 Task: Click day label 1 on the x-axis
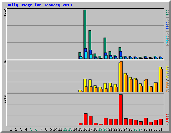[x=11, y=129]
